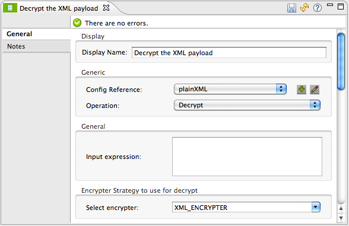Click the XML_ENCRYPTER encrypter text field
349x226 pixels.
[242, 208]
